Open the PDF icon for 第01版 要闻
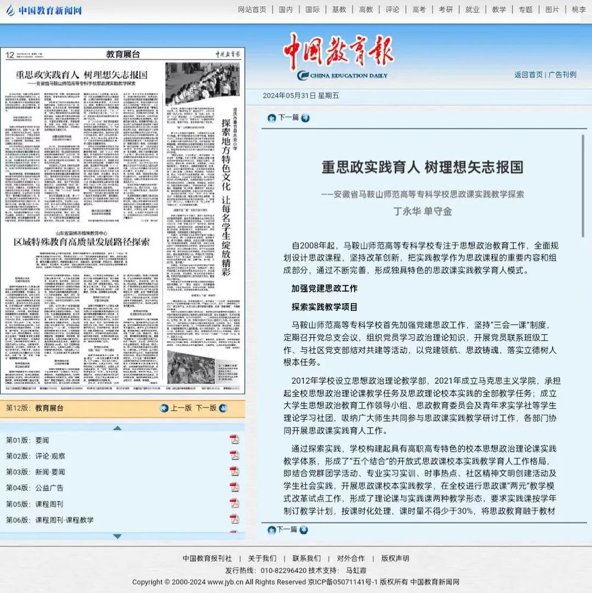The image size is (592, 593). point(234,440)
